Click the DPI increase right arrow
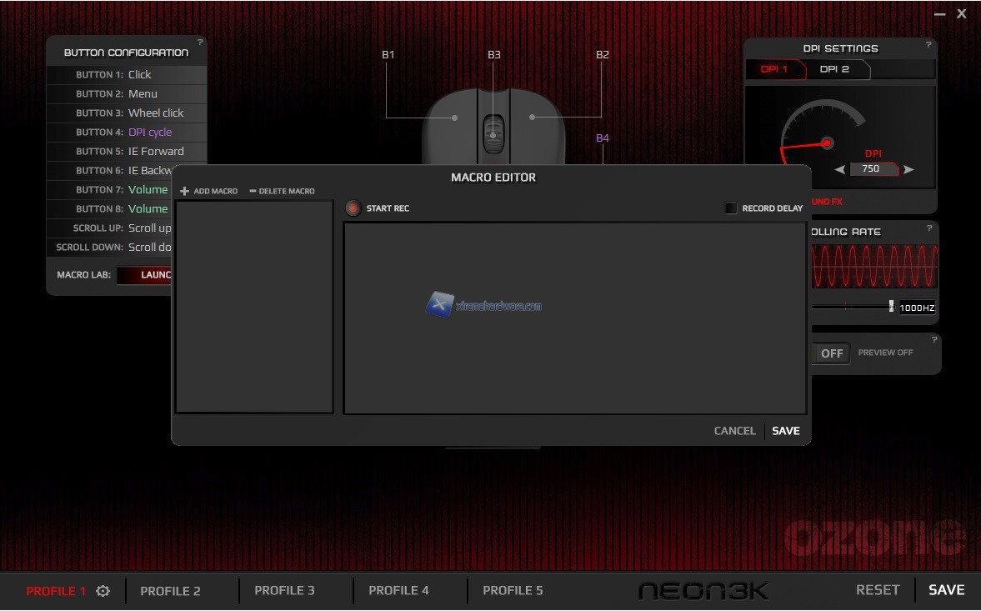The height and width of the screenshot is (611, 981). [909, 169]
